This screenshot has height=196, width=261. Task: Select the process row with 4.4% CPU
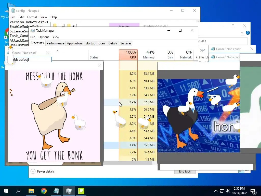coord(130,131)
